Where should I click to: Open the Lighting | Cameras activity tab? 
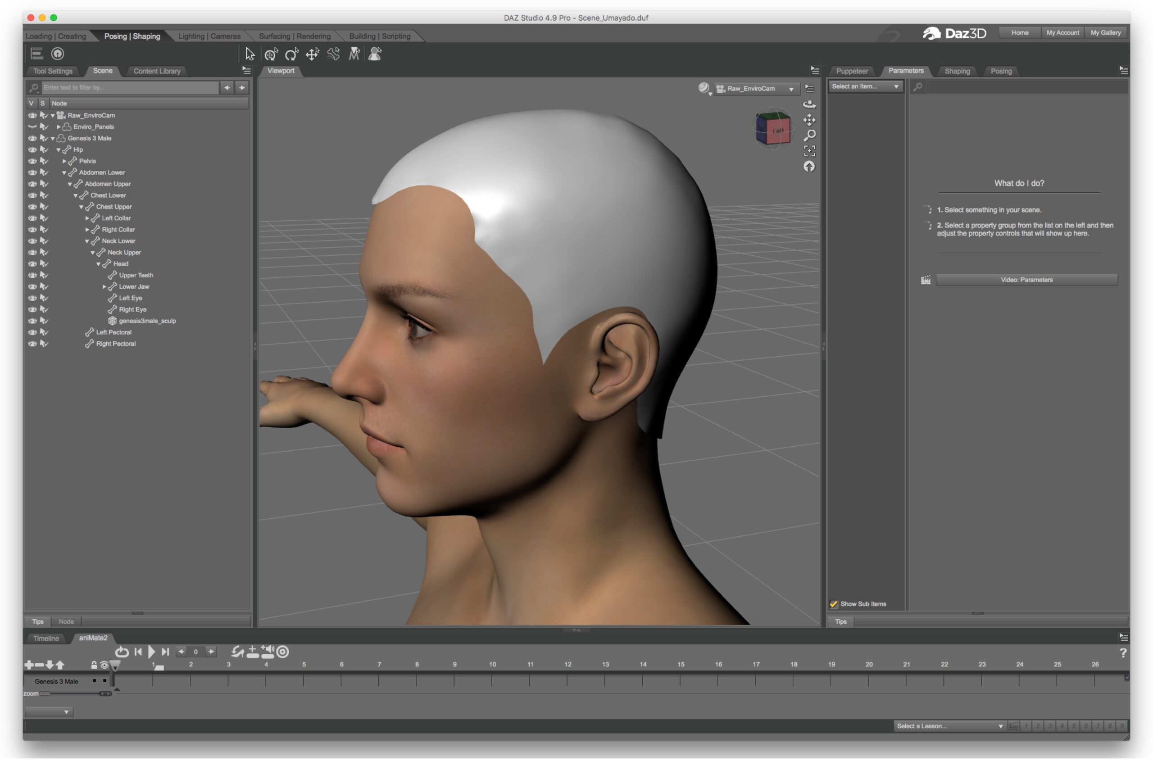pyautogui.click(x=209, y=36)
